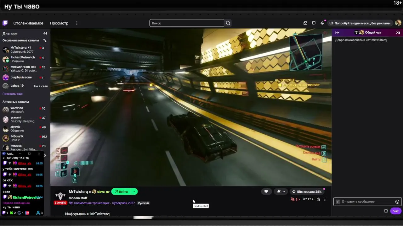403x226 pixels.
Task: Click the Для вас sidebar heading
Action: [9, 34]
